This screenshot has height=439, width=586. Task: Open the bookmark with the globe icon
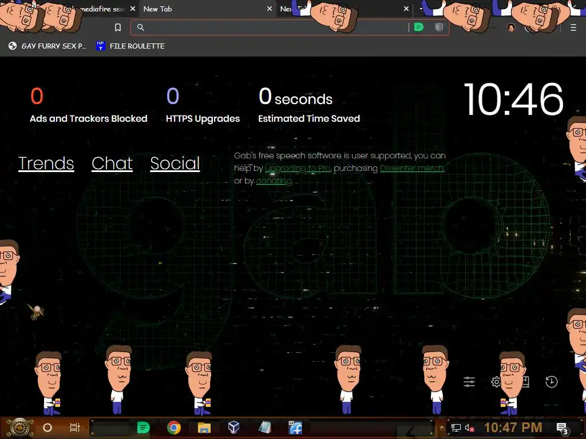click(x=47, y=46)
